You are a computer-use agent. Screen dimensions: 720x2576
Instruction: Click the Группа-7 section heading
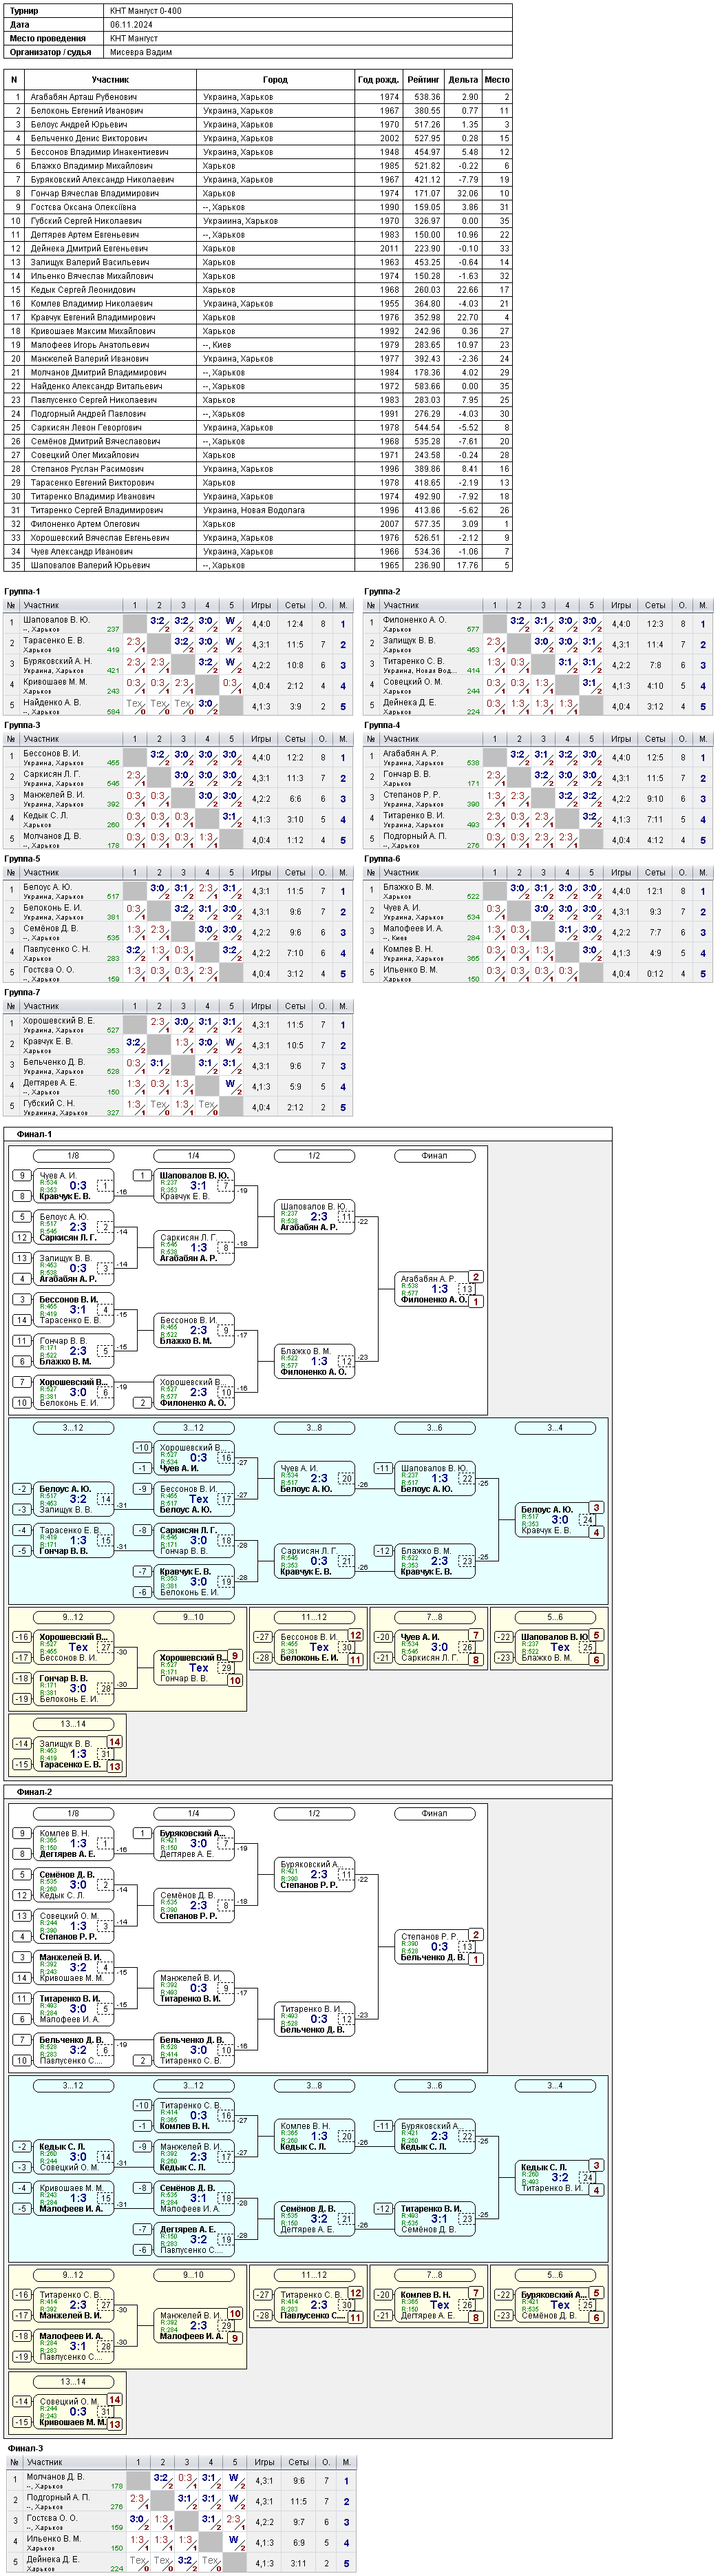click(x=22, y=993)
